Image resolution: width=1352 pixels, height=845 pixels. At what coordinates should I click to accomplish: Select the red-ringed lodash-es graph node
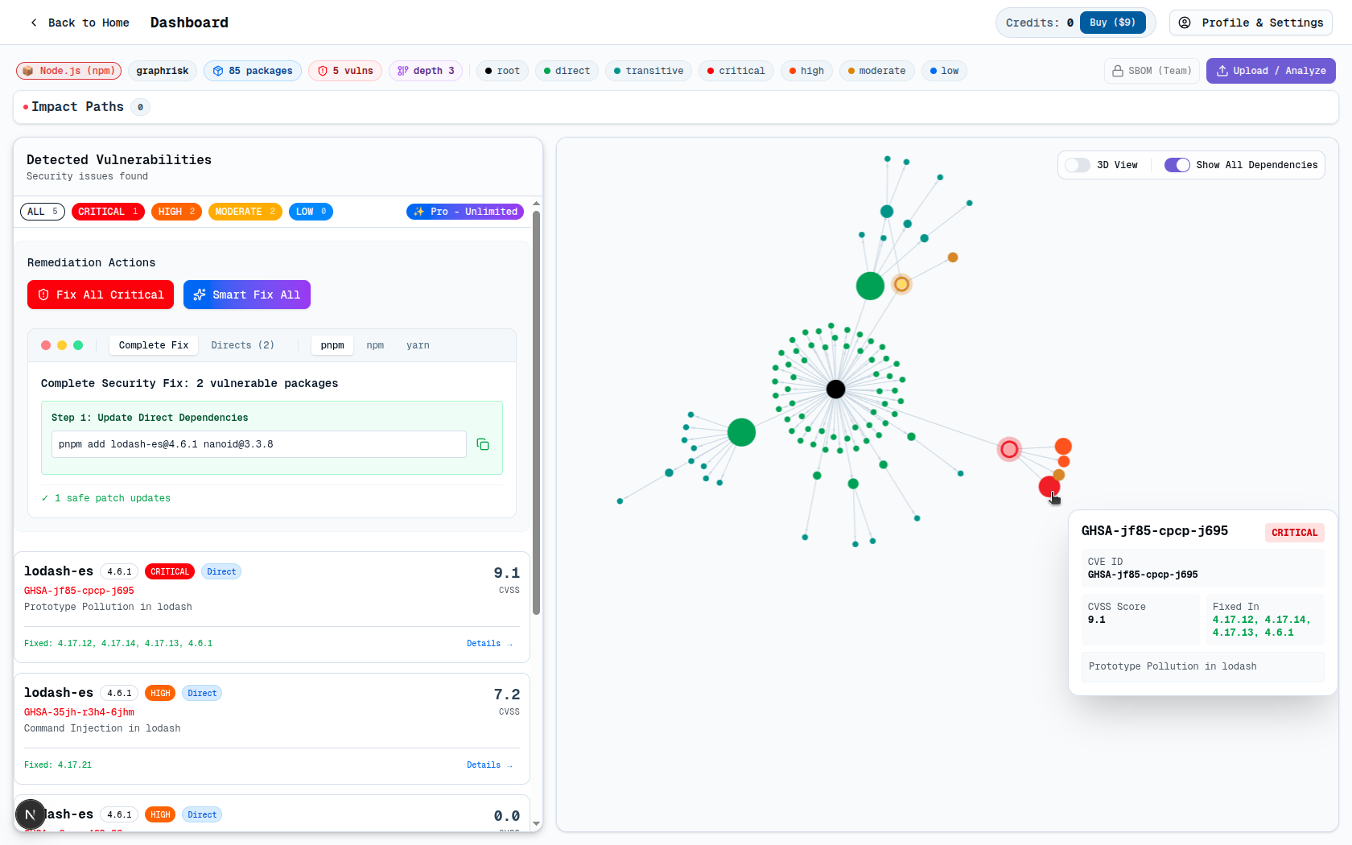click(1009, 449)
